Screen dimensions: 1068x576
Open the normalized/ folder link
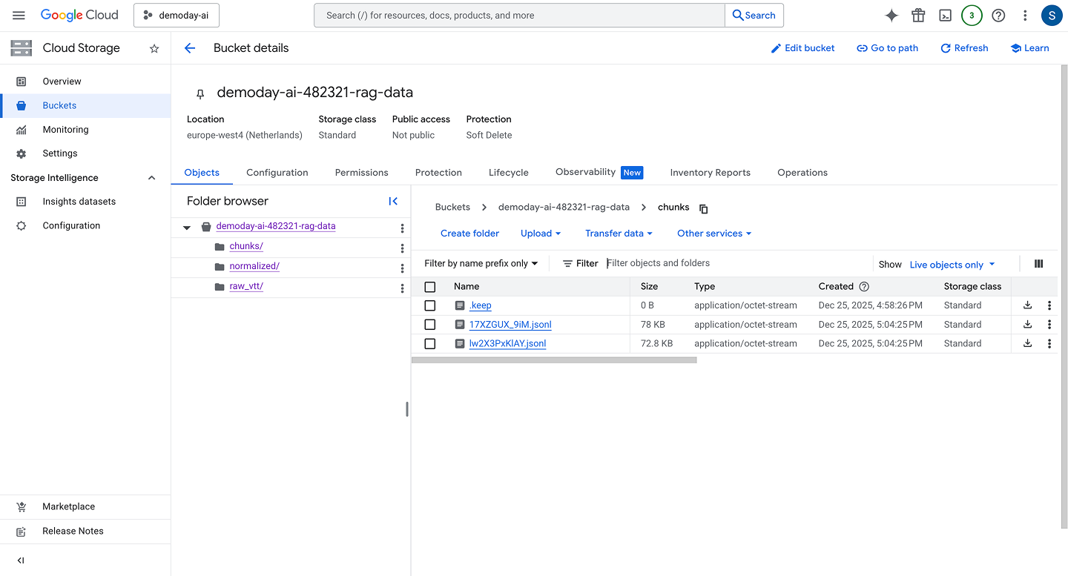[254, 266]
